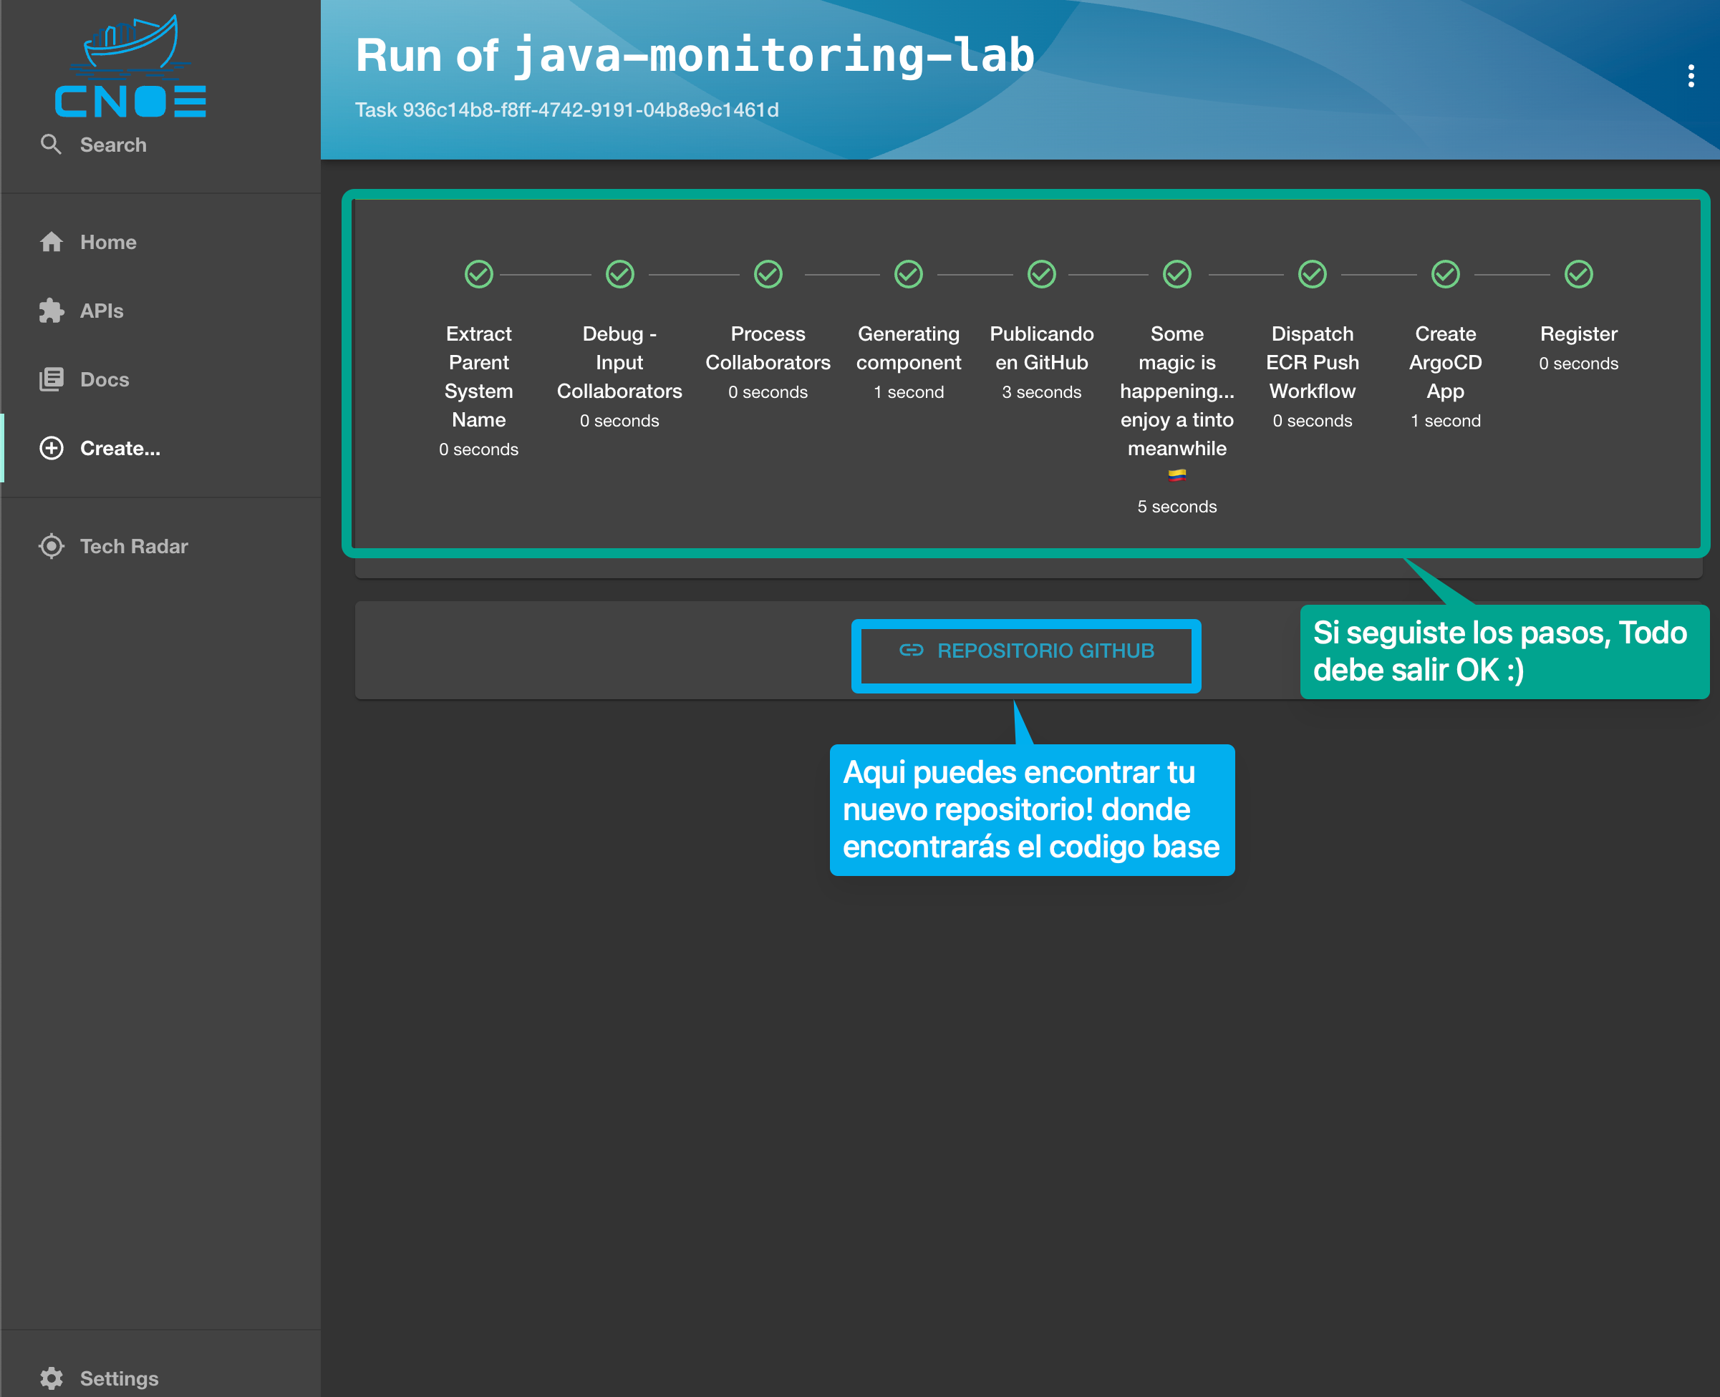Image resolution: width=1720 pixels, height=1397 pixels.
Task: Open the three-dot options menu
Action: click(x=1690, y=76)
